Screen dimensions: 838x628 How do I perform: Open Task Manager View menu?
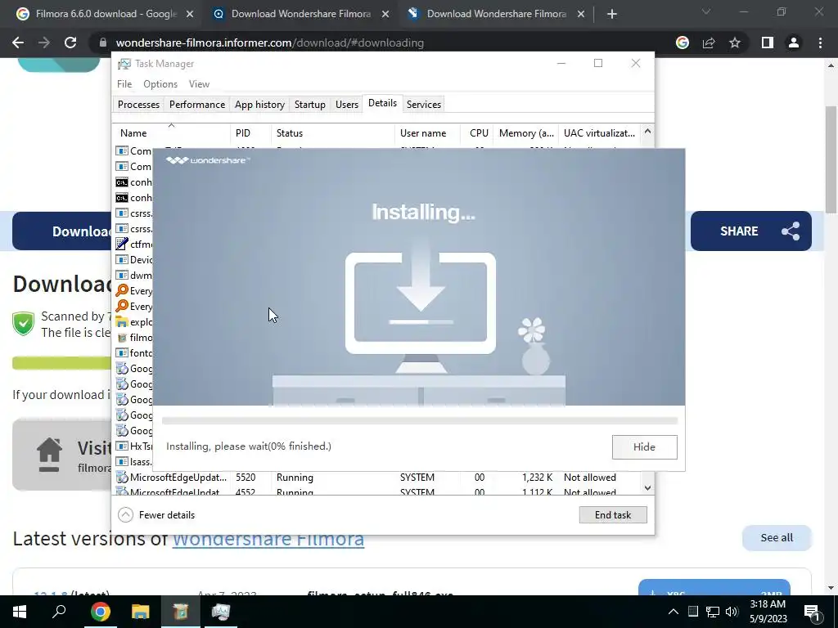pyautogui.click(x=199, y=84)
